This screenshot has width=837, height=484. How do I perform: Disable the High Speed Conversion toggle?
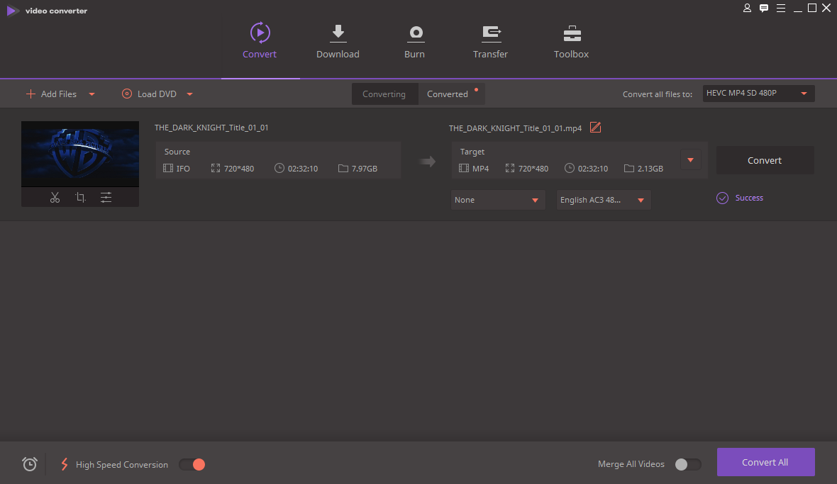[192, 465]
